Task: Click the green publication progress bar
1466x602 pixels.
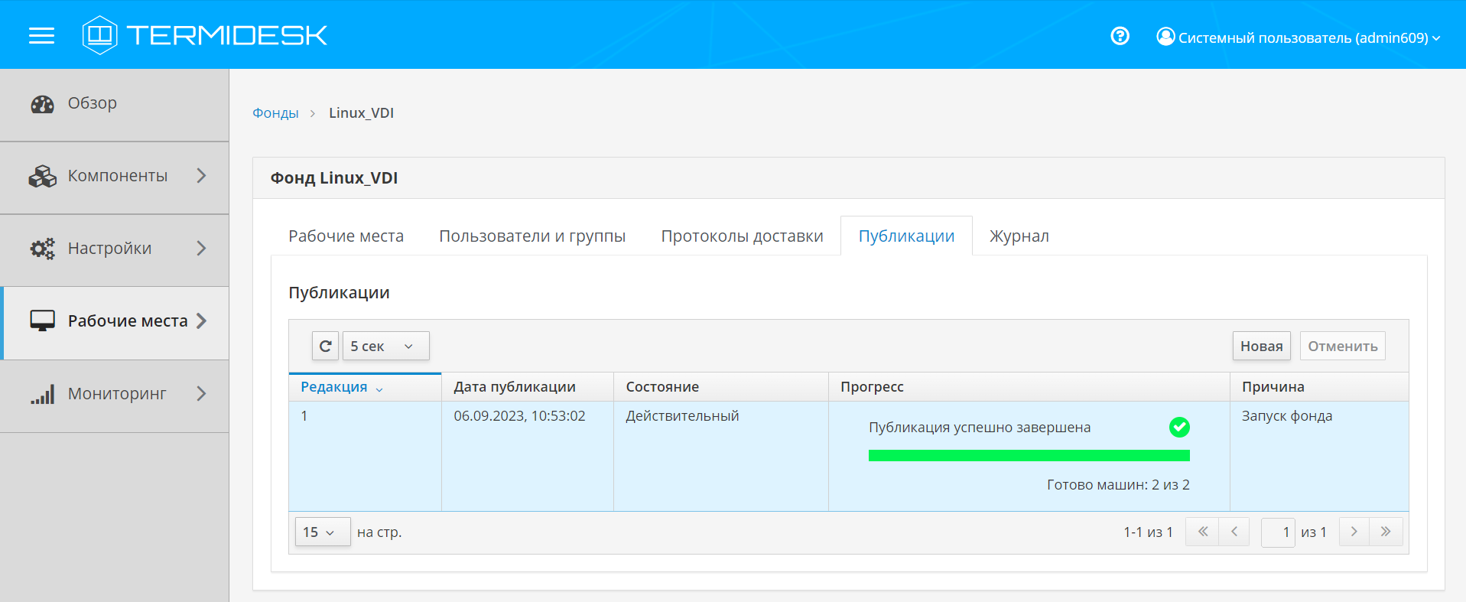Action: point(1029,456)
